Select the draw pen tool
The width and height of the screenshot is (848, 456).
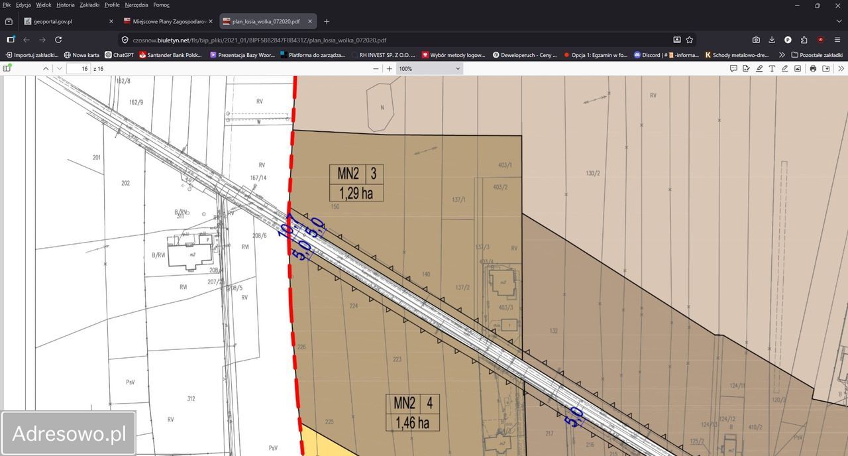tap(784, 68)
